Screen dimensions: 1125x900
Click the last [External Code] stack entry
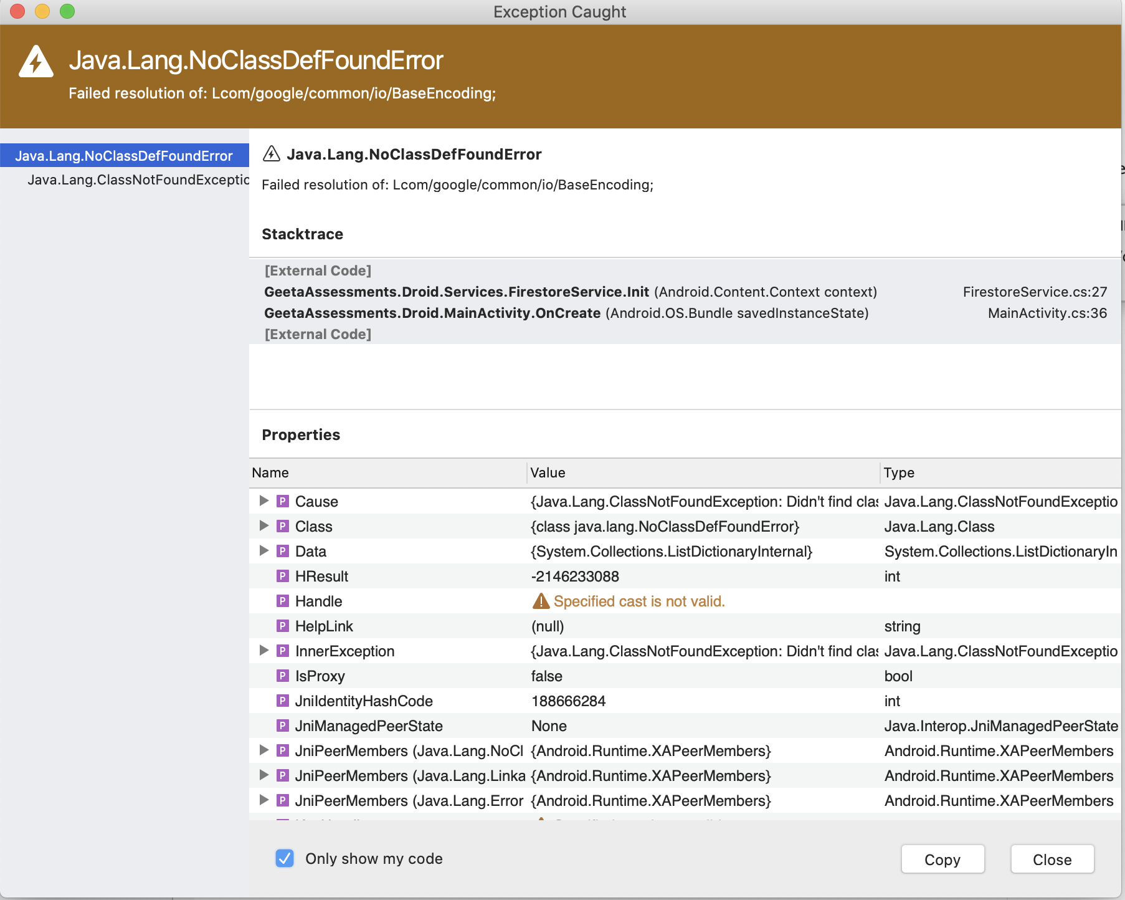pyautogui.click(x=318, y=334)
